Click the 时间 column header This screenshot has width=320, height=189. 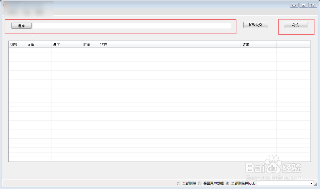[x=86, y=44]
